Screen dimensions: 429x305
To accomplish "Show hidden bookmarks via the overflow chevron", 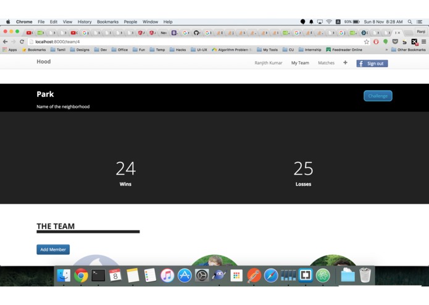I will pyautogui.click(x=386, y=50).
